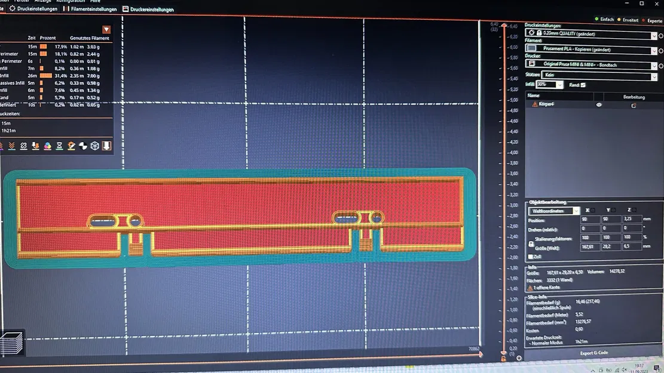
Task: Toggle the Rand checkbox
Action: [x=583, y=85]
